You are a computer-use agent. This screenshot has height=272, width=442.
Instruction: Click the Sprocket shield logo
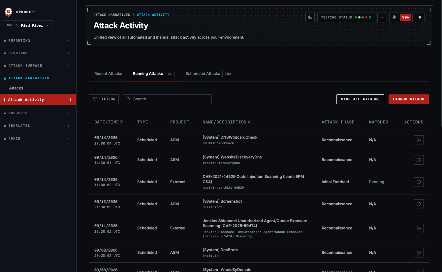tap(8, 12)
